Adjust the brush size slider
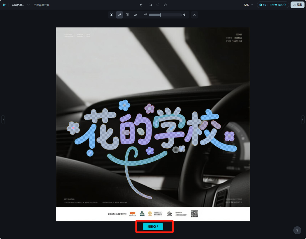This screenshot has height=239, width=306. tap(160, 15)
